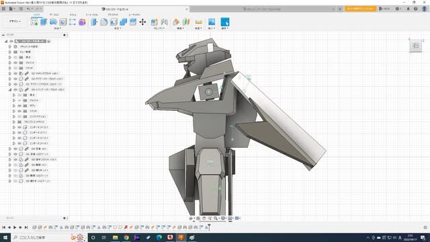Click the orange button in title bar
The width and height of the screenshot is (430, 242).
click(360, 9)
